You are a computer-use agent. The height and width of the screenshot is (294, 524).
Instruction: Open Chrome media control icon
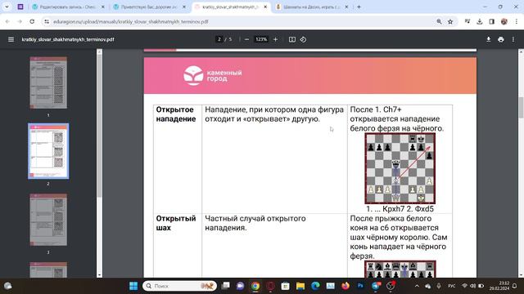tap(468, 21)
